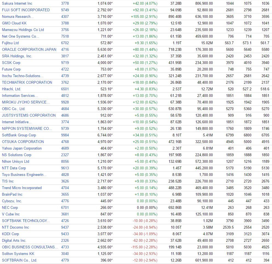Open Sakura Internet Inc stock link

[17, 3]
